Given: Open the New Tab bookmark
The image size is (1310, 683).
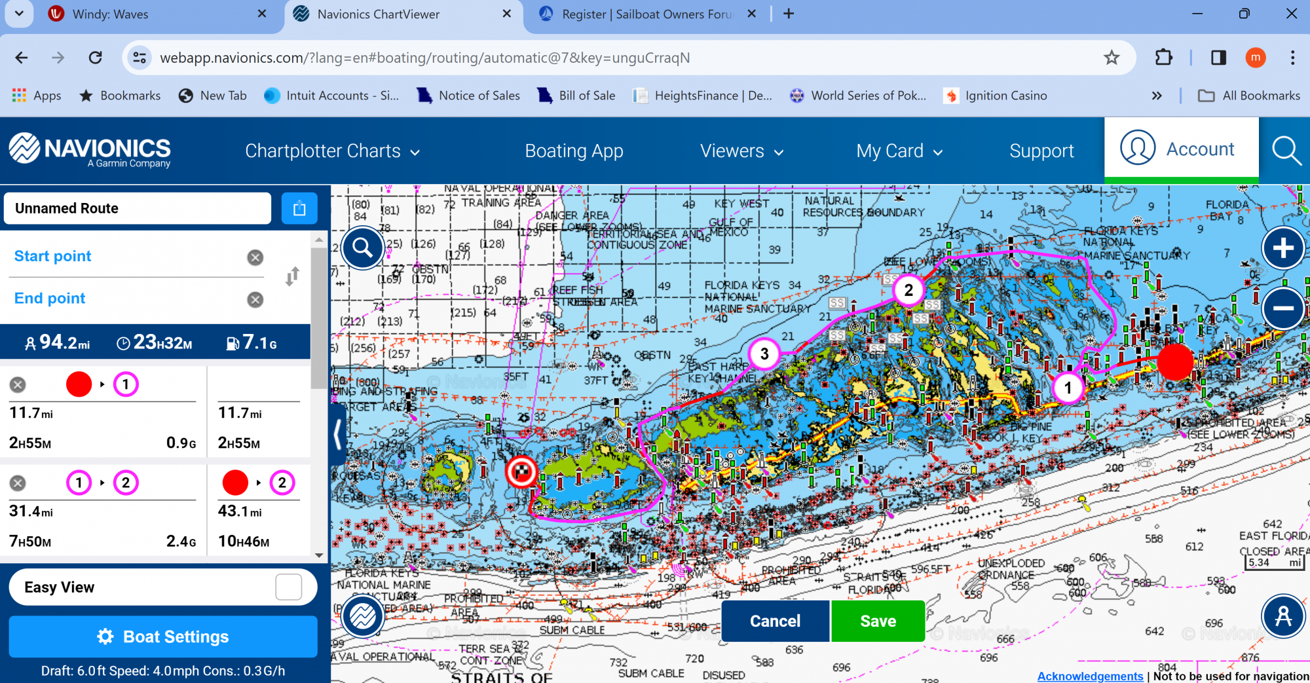Looking at the screenshot, I should 213,96.
